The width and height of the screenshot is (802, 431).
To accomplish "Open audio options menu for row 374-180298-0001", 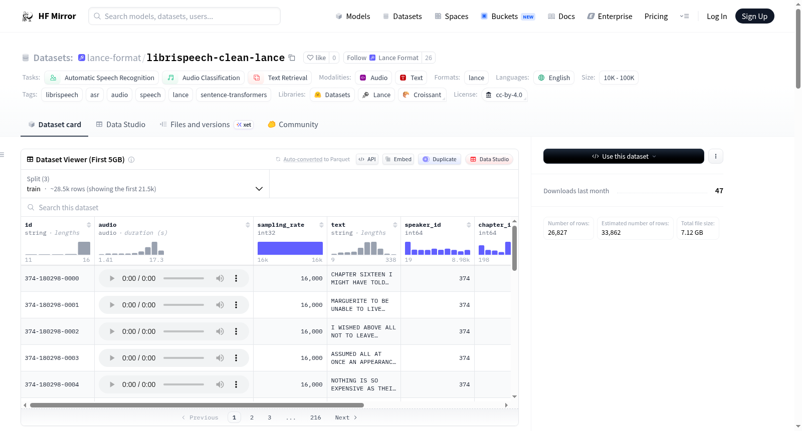I will (x=236, y=305).
